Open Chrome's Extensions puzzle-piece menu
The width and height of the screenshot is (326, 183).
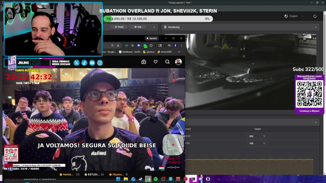151,45
